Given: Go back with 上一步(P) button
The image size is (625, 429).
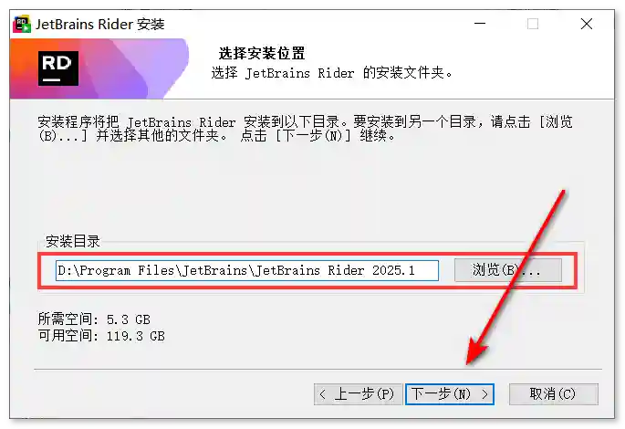Looking at the screenshot, I should click(357, 394).
